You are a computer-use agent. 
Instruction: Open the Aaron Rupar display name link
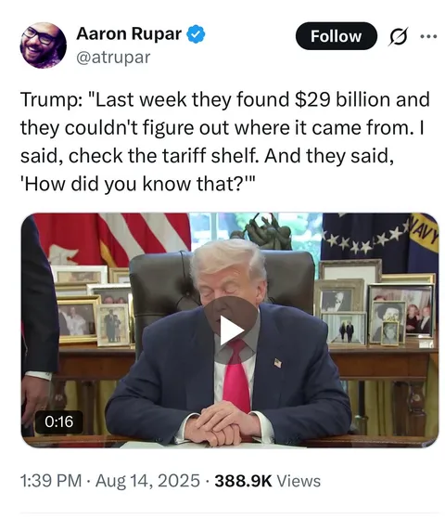tap(129, 33)
